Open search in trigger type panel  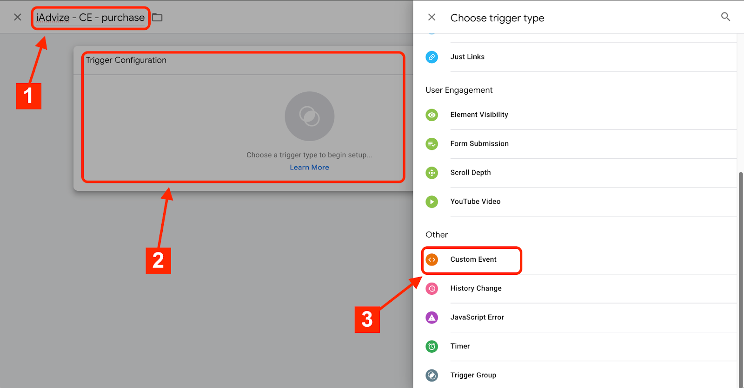tap(725, 17)
